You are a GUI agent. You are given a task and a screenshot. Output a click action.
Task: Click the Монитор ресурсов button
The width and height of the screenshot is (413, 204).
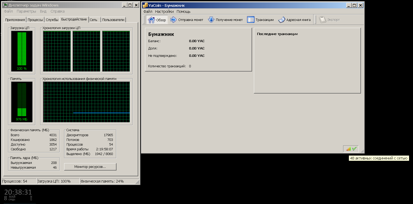click(90, 167)
